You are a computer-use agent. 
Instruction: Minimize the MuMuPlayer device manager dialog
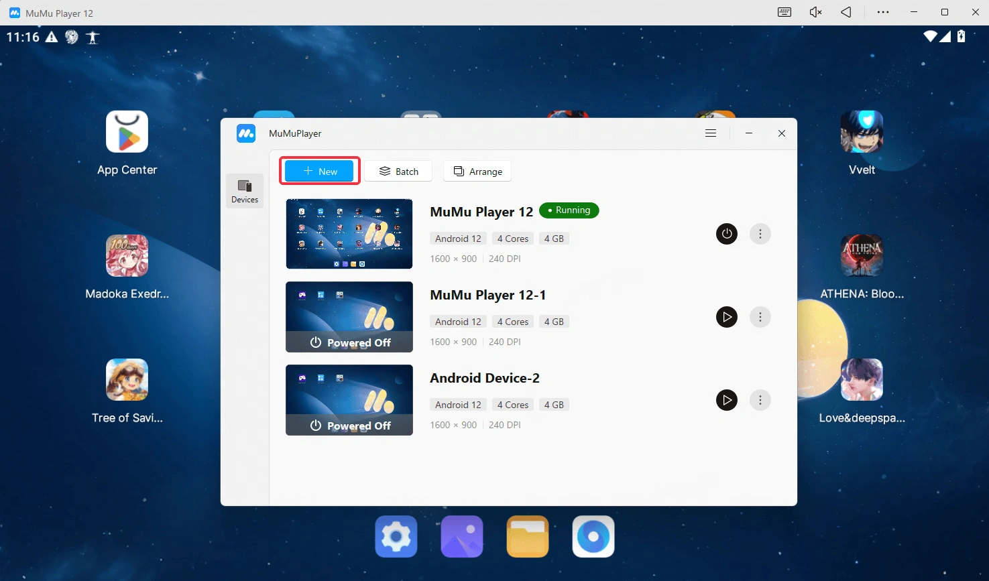pyautogui.click(x=749, y=133)
